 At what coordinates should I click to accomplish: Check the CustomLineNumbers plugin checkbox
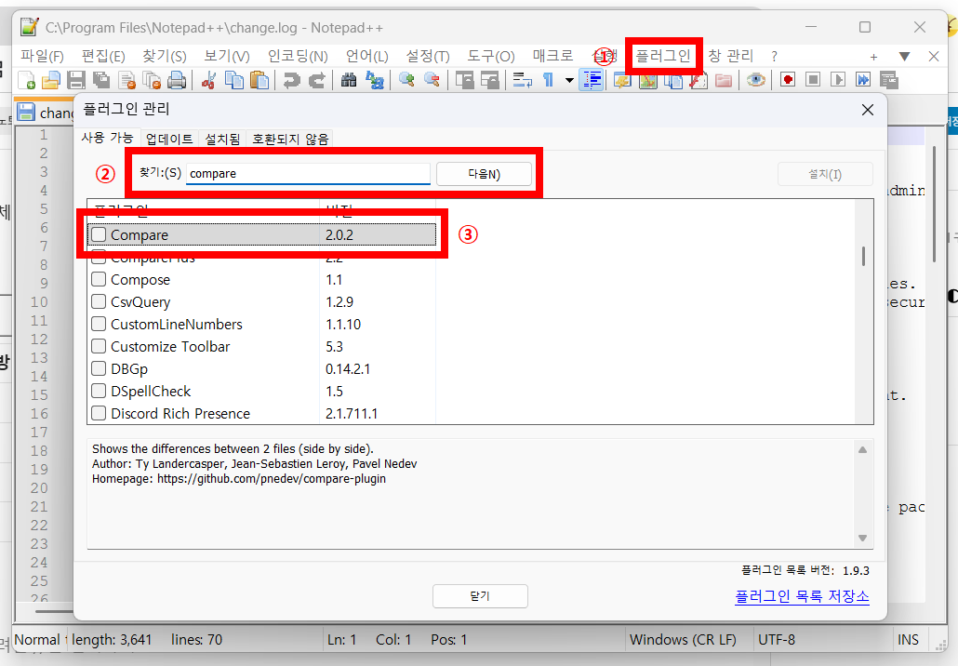pos(99,324)
